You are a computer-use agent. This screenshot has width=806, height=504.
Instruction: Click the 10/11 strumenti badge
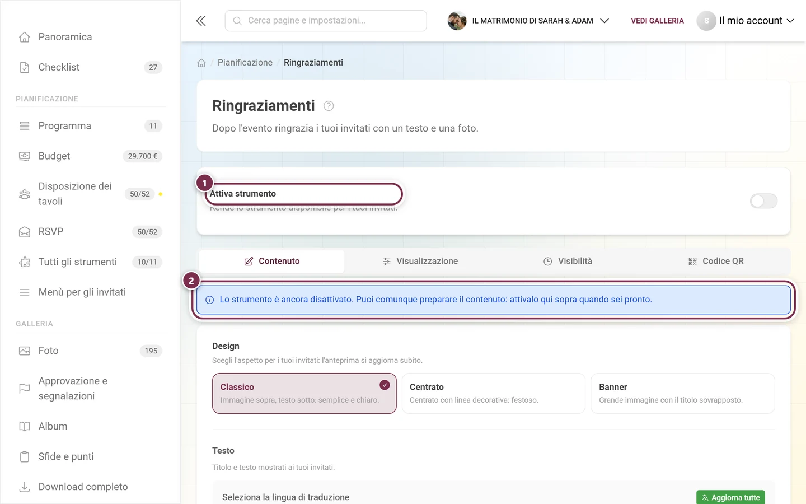(147, 262)
